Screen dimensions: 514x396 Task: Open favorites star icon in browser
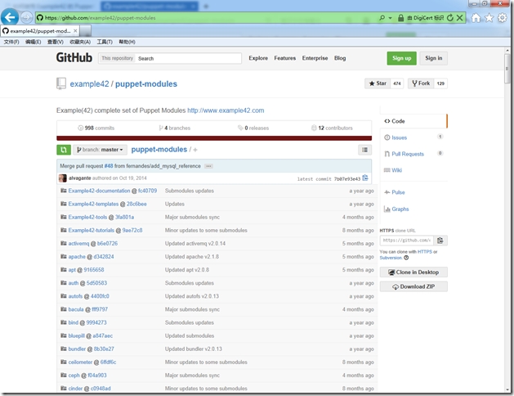pyautogui.click(x=489, y=18)
